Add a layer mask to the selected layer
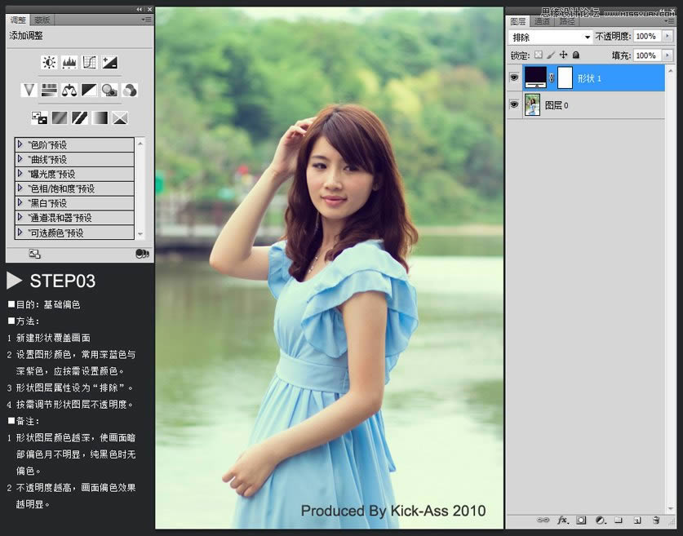Image resolution: width=683 pixels, height=536 pixels. click(581, 520)
